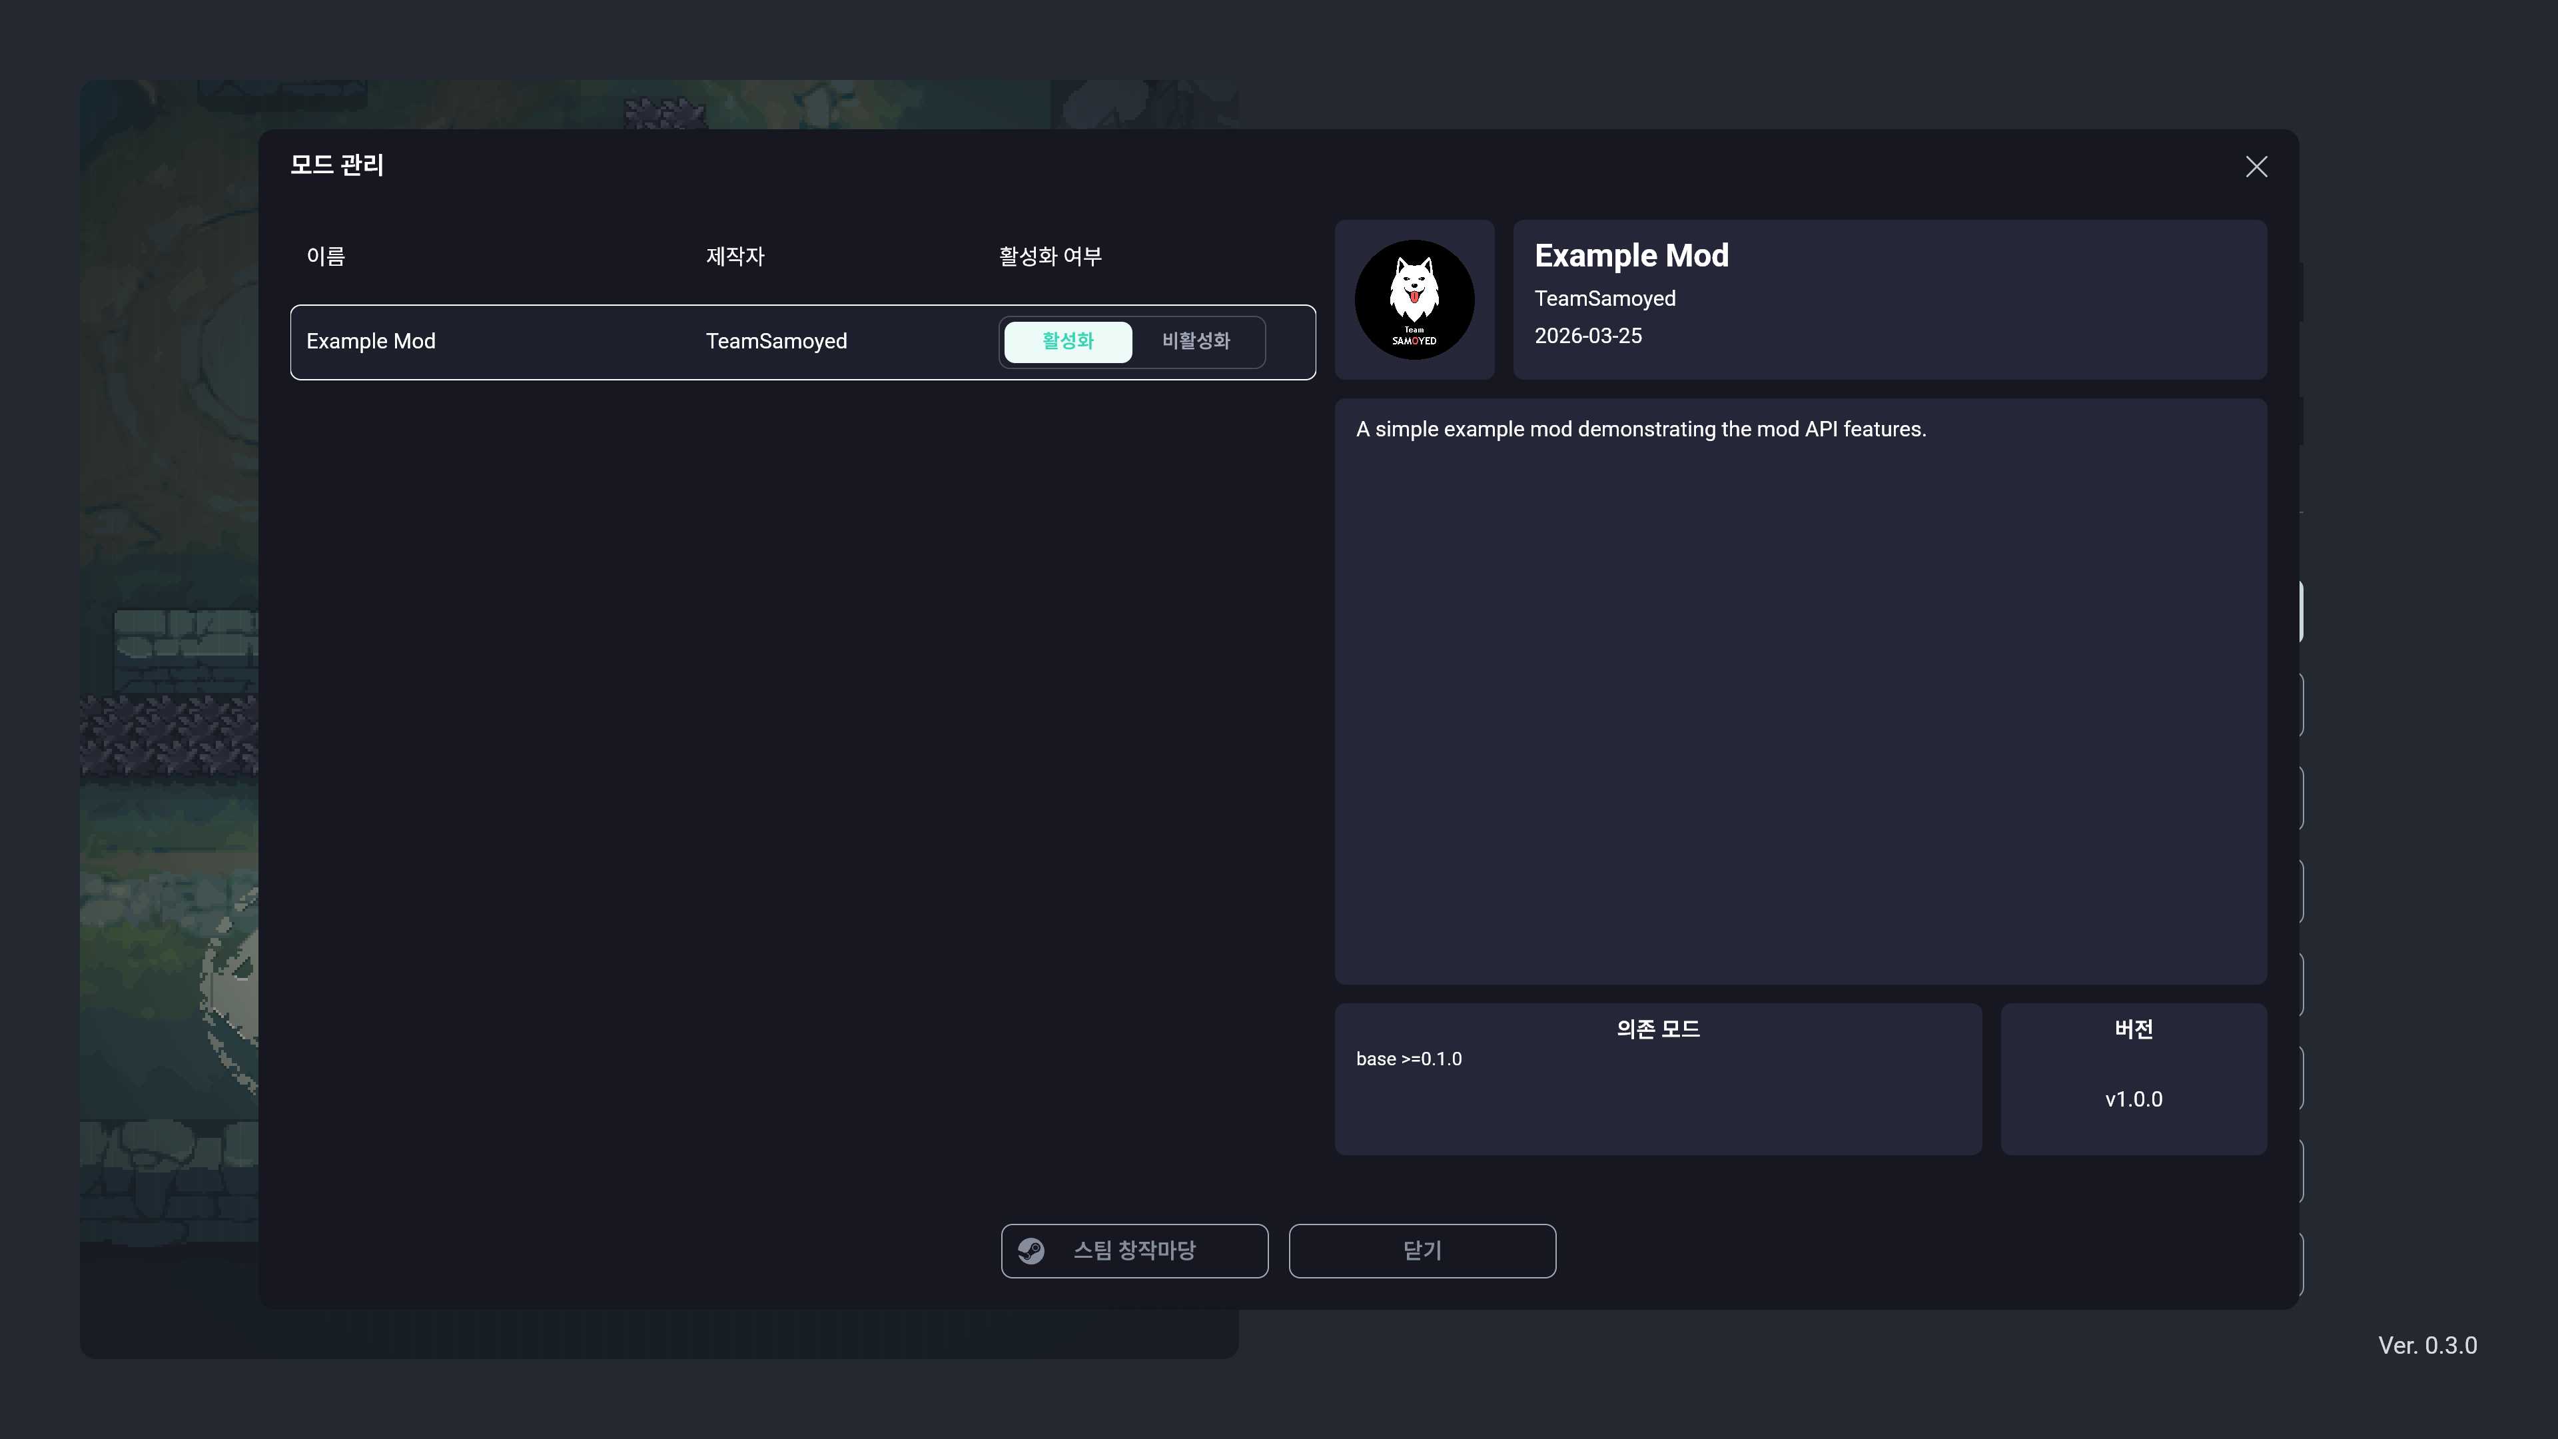The image size is (2558, 1439).
Task: Click the 2026-03-25 date text
Action: point(1588,336)
